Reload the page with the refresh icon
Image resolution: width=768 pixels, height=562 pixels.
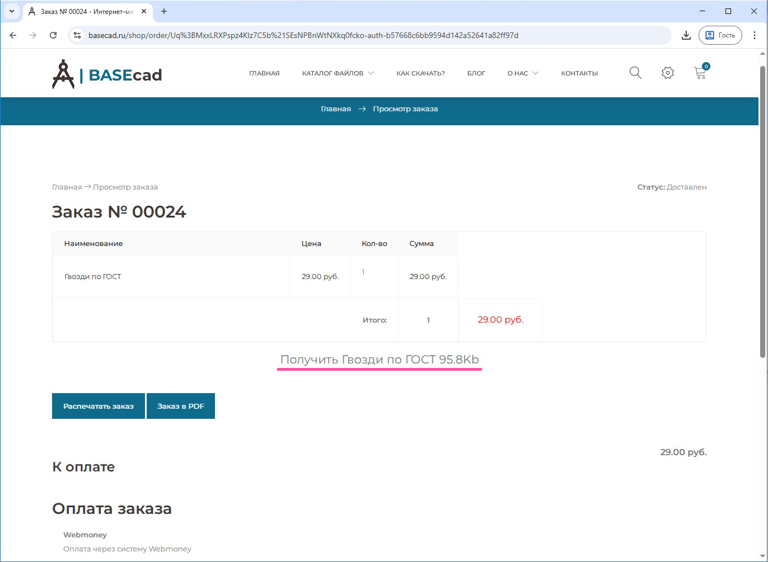[53, 35]
